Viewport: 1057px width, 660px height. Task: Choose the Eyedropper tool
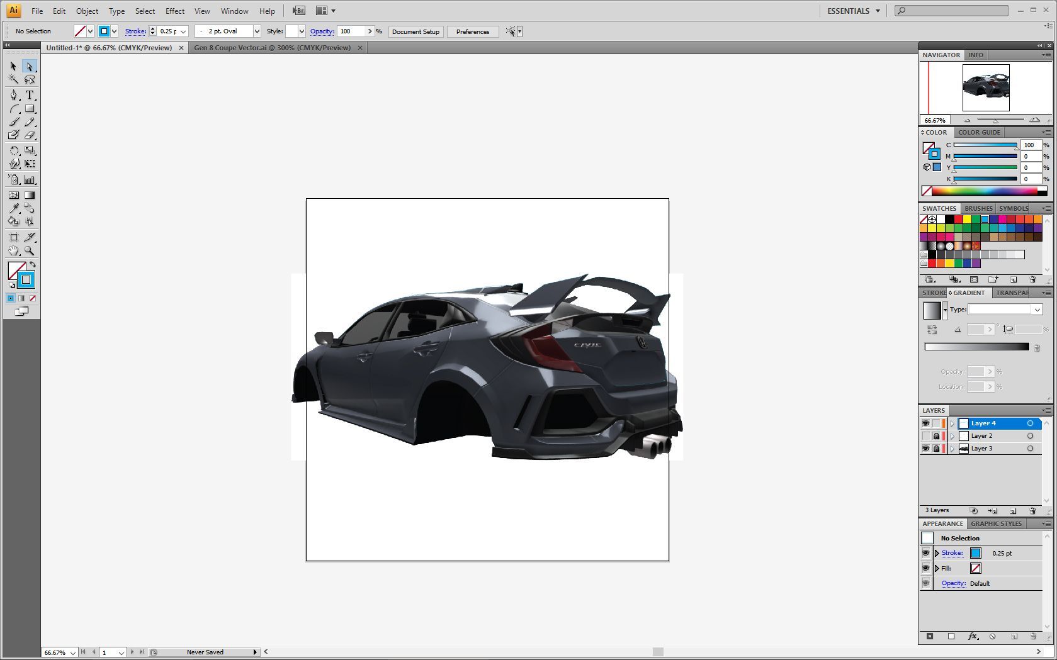[14, 208]
